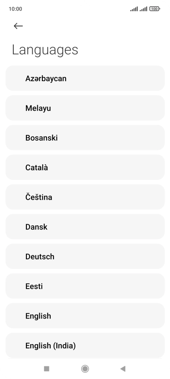Image resolution: width=170 pixels, height=379 pixels.
Task: Pick Català as the language
Action: pos(85,167)
